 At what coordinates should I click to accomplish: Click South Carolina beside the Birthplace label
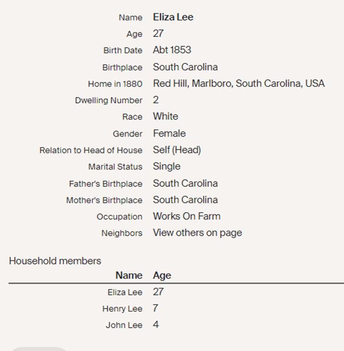(185, 67)
